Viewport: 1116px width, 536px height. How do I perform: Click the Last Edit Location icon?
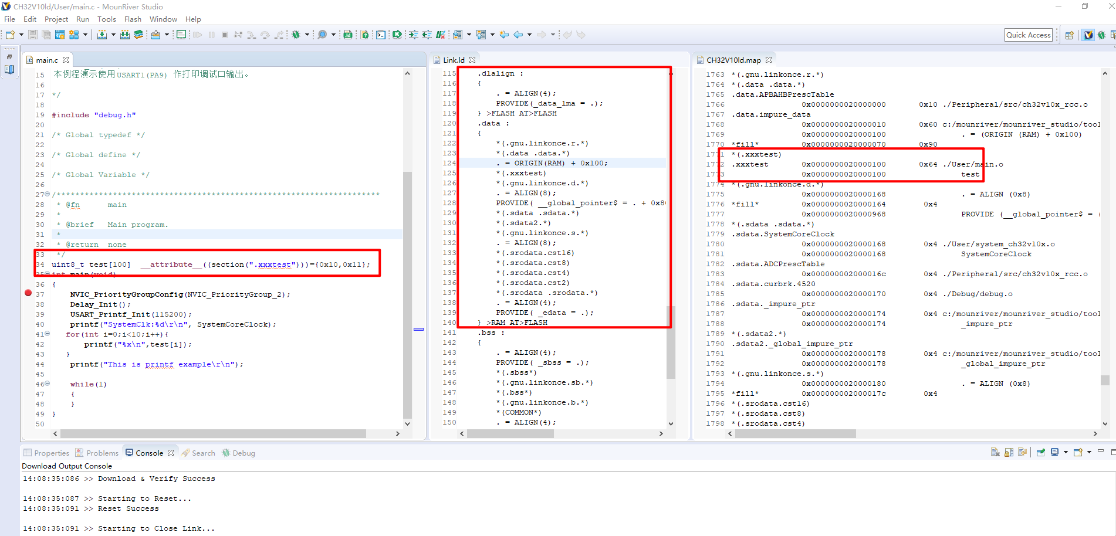click(504, 35)
